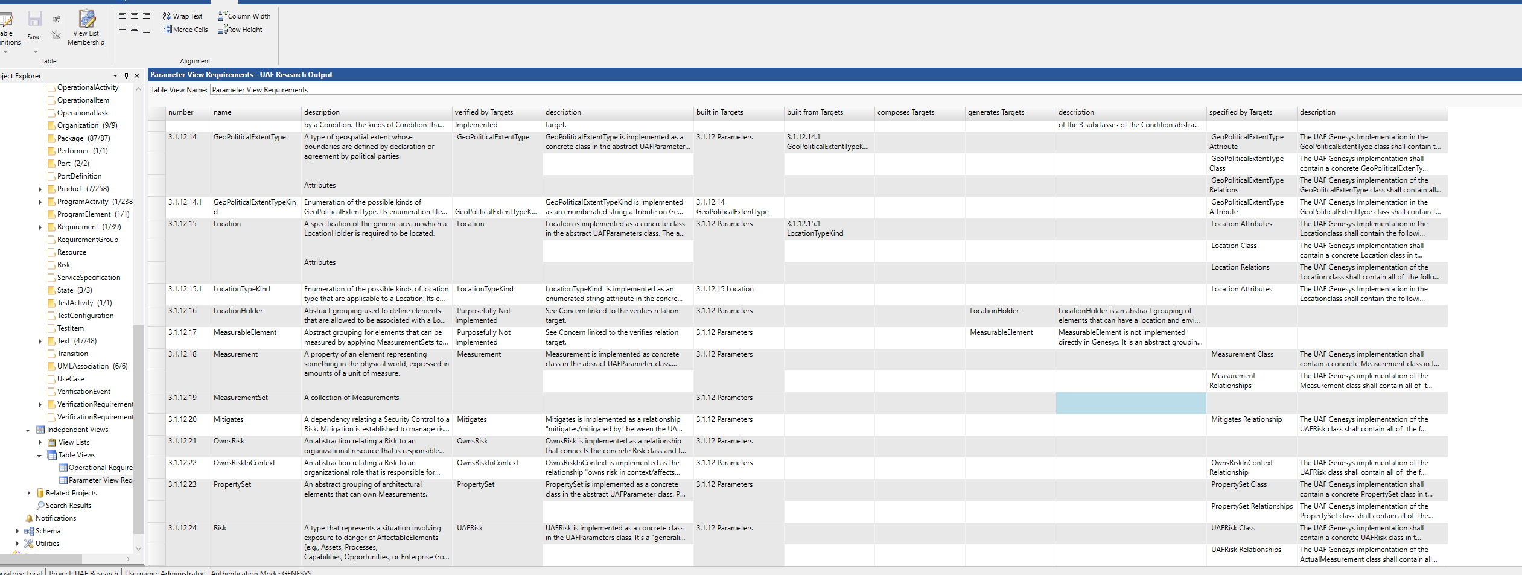Click the Save floppy disk icon
Viewport: 1522px width, 575px height.
tap(34, 20)
